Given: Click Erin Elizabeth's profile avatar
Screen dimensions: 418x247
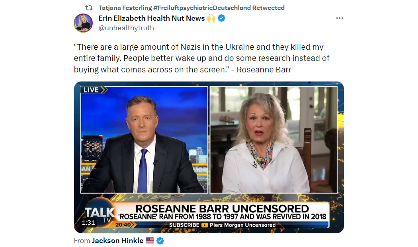Looking at the screenshot, I should pyautogui.click(x=83, y=23).
